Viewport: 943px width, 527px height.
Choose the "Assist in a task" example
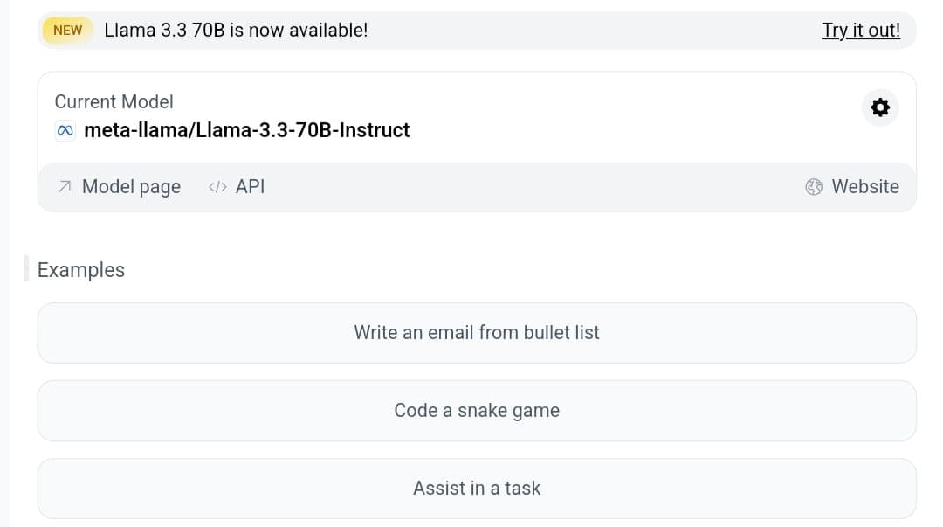pyautogui.click(x=477, y=488)
